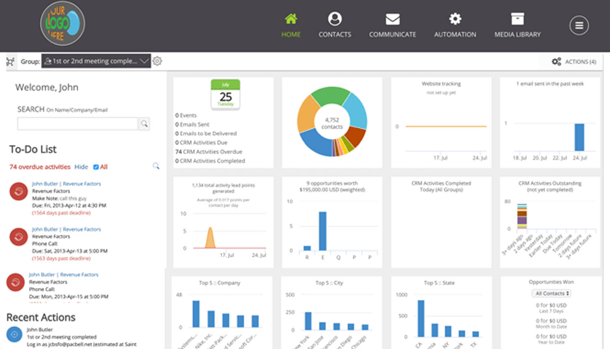Click the Media Library archive box icon
610x349 pixels.
click(518, 19)
